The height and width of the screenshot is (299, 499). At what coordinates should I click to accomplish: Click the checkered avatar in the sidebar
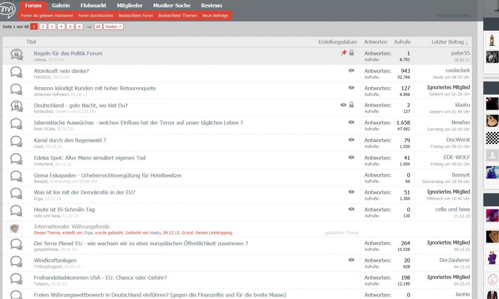[492, 138]
